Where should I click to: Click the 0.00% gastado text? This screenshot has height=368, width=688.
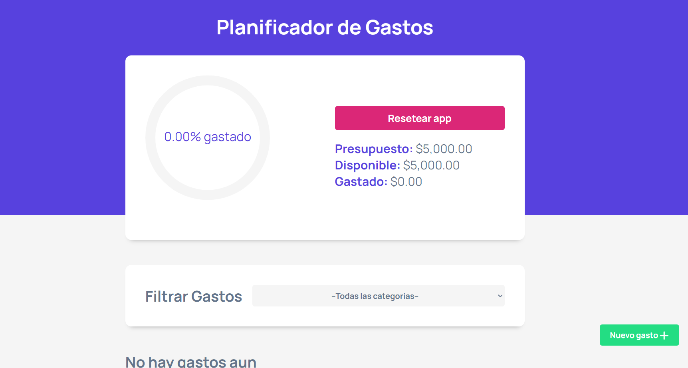pyautogui.click(x=208, y=137)
